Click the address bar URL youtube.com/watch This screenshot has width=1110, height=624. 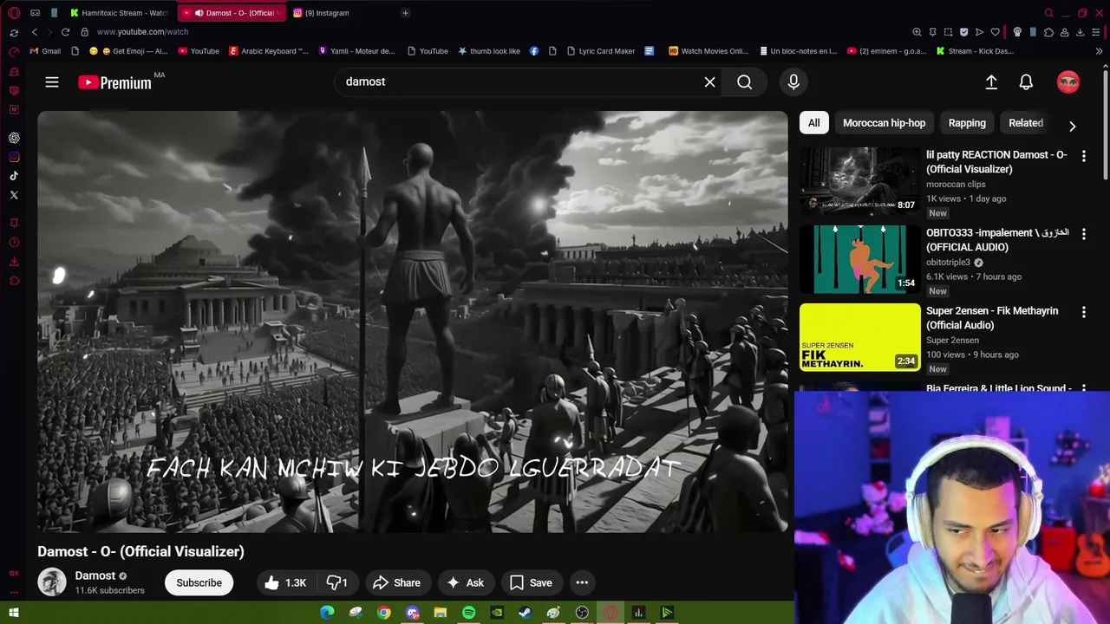[142, 32]
